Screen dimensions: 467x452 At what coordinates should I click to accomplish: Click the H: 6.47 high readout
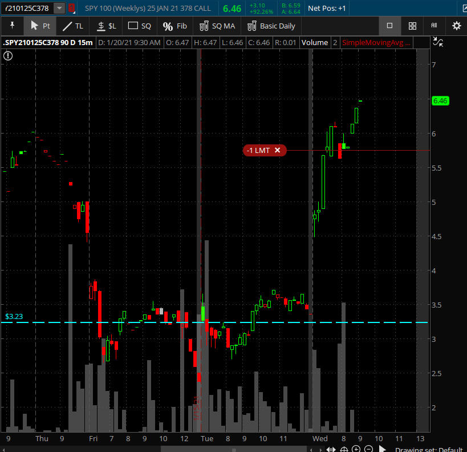pyautogui.click(x=205, y=43)
